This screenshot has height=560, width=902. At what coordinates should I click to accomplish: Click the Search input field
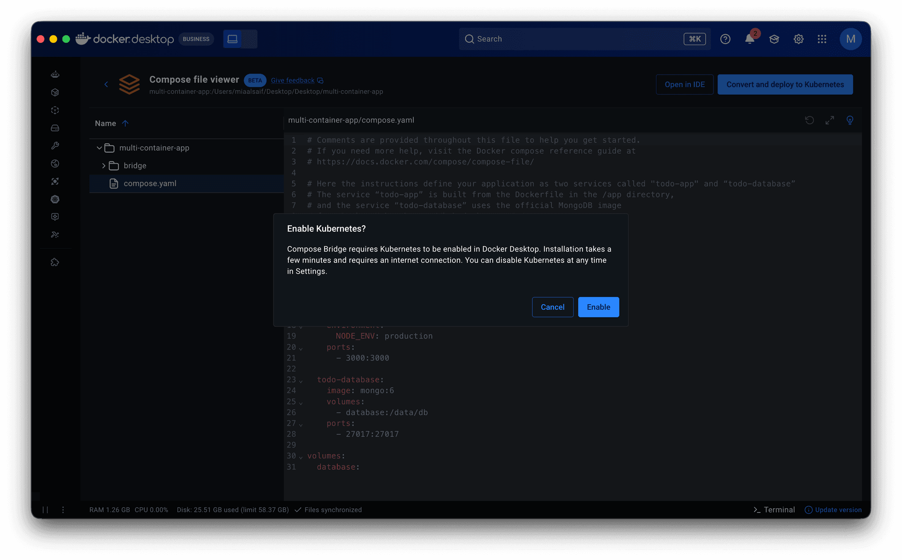573,39
